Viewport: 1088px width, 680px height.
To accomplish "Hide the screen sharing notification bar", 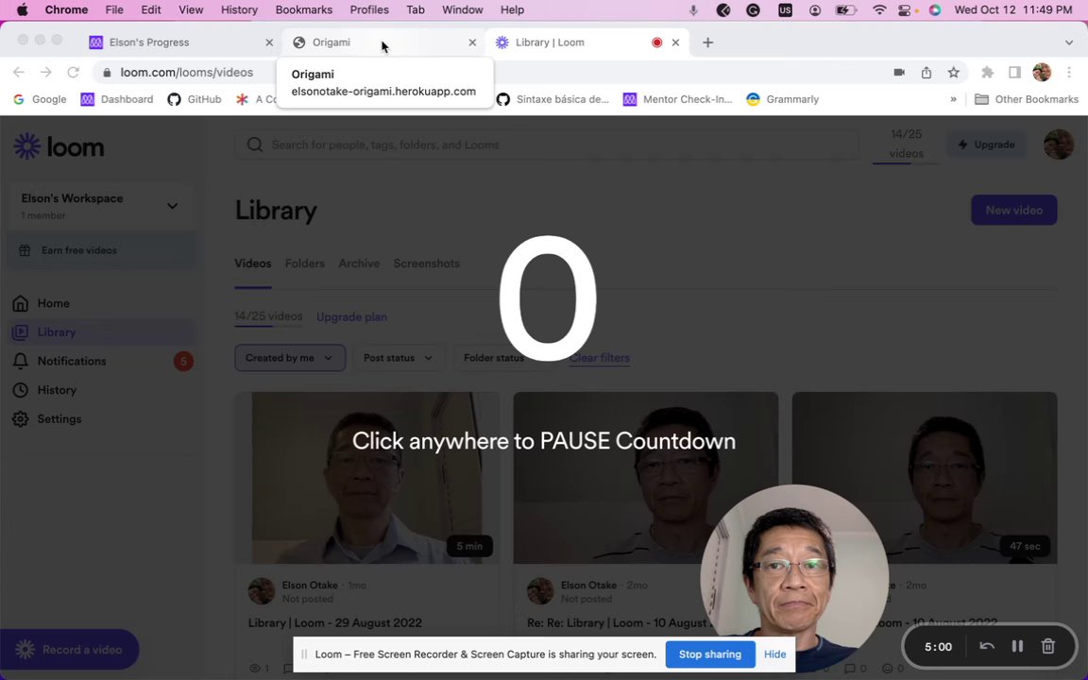I will 775,654.
